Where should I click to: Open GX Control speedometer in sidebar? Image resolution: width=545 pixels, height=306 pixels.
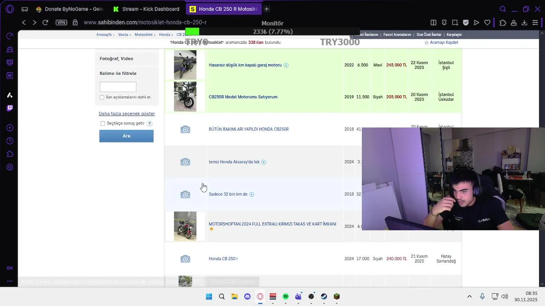(10, 36)
